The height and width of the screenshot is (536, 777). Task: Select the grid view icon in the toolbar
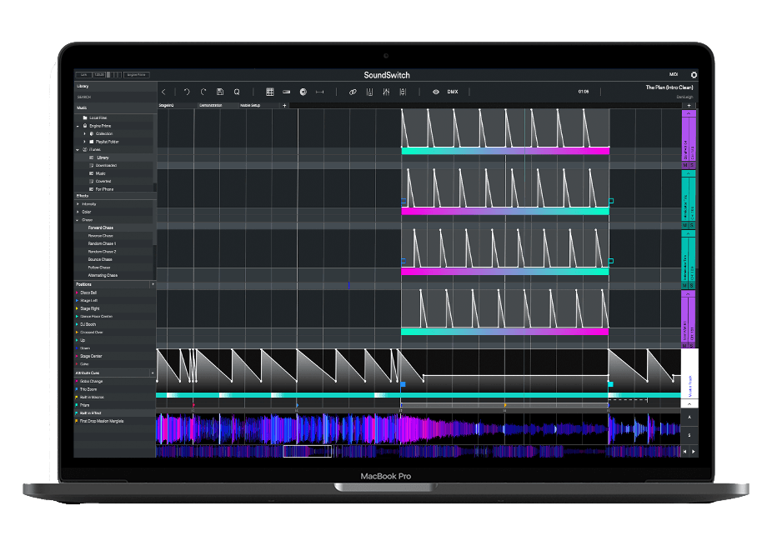[271, 92]
